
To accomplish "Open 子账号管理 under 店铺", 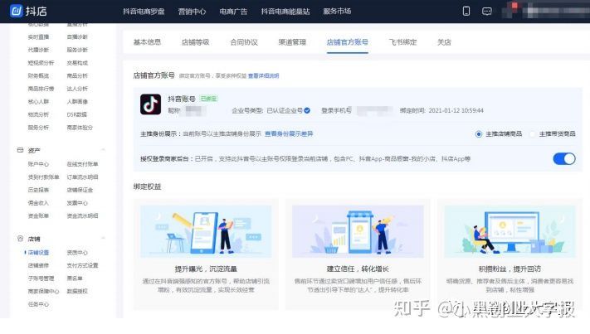I will click(x=41, y=278).
